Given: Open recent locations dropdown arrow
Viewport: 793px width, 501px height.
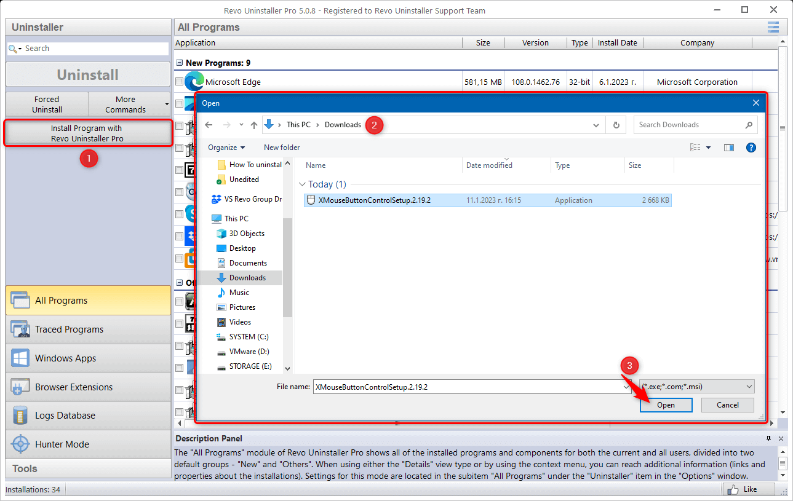Looking at the screenshot, I should [x=241, y=125].
